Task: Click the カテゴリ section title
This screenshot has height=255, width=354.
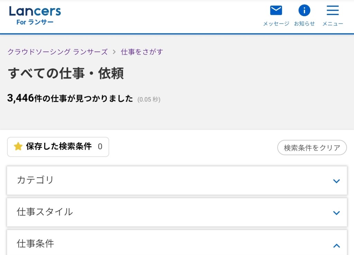Action: [35, 180]
